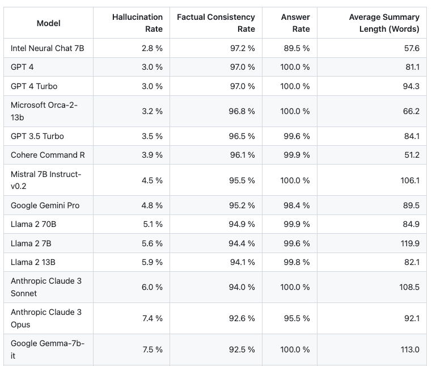Click the Google Gemma-7b-it model name

click(x=47, y=350)
